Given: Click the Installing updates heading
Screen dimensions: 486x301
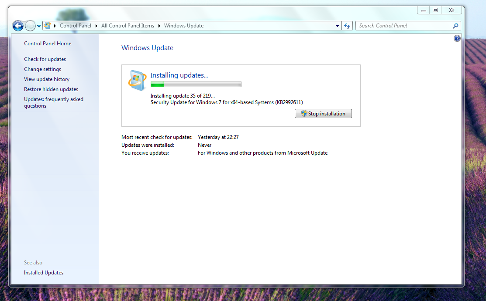Looking at the screenshot, I should pos(179,75).
